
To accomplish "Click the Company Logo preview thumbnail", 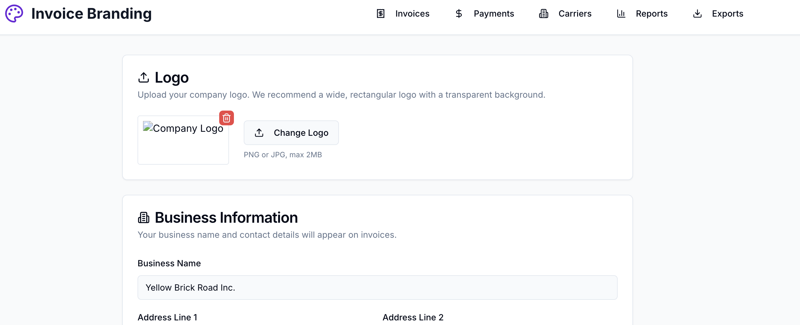I will (x=183, y=140).
